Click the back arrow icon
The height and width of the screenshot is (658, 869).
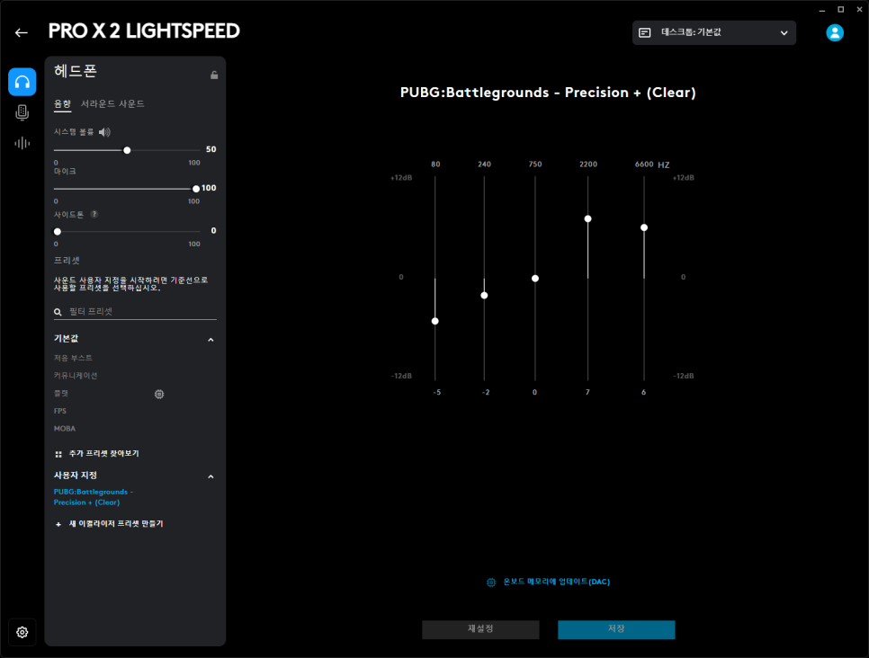tap(22, 32)
